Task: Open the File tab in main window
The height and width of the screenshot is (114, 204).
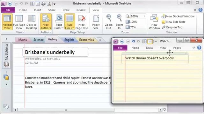Action: [x=8, y=10]
